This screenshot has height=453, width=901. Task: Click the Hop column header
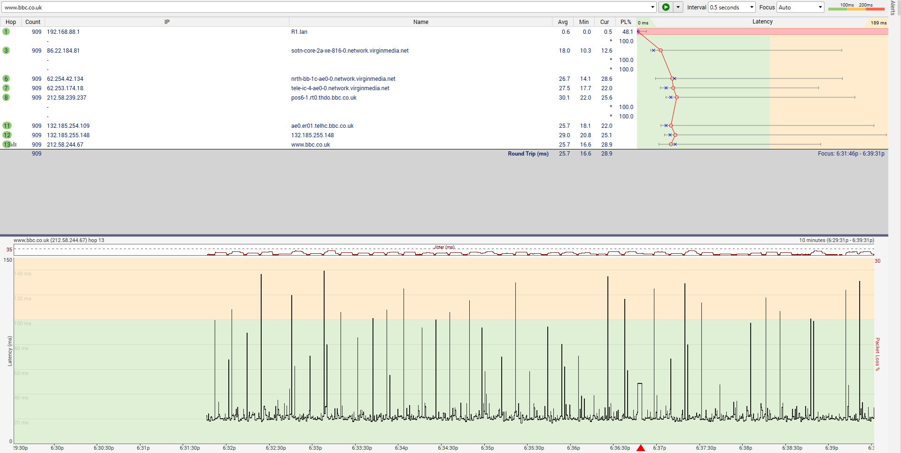11,22
